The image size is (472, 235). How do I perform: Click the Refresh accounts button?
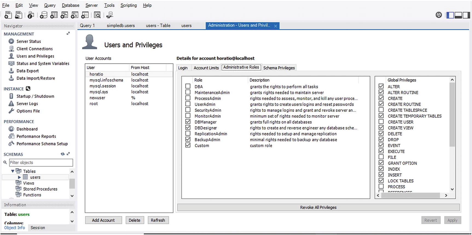(x=158, y=220)
